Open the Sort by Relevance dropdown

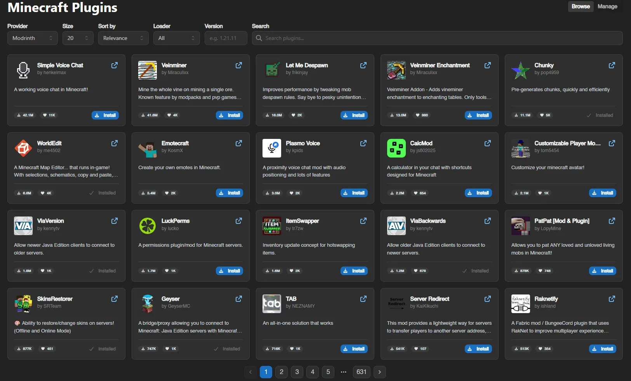point(123,38)
